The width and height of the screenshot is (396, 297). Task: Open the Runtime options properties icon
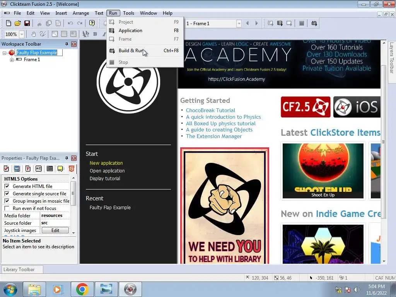tap(28, 169)
